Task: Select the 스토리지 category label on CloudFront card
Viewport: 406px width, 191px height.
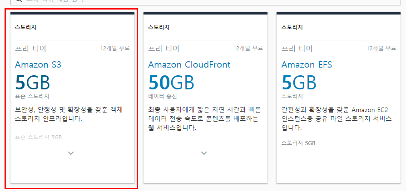Action: pyautogui.click(x=159, y=27)
